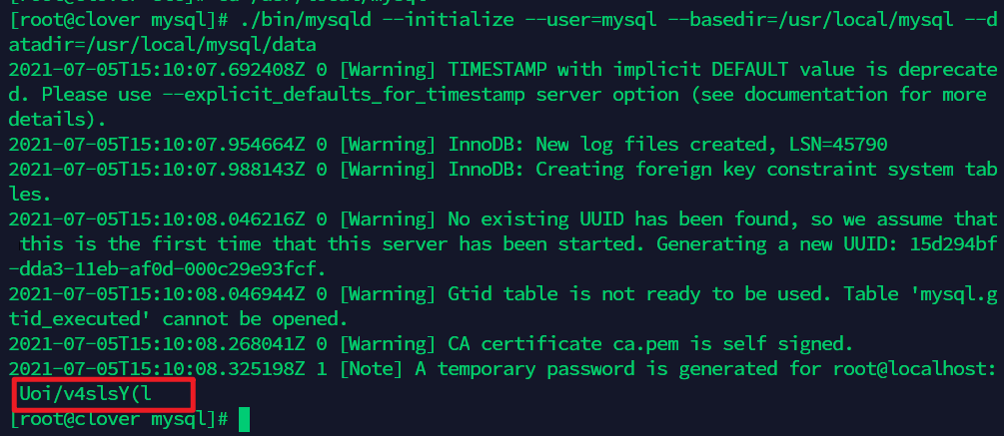Click the atadir=/usr/local/mysql/data path text
Screen dimensions: 1004x436
click(163, 45)
